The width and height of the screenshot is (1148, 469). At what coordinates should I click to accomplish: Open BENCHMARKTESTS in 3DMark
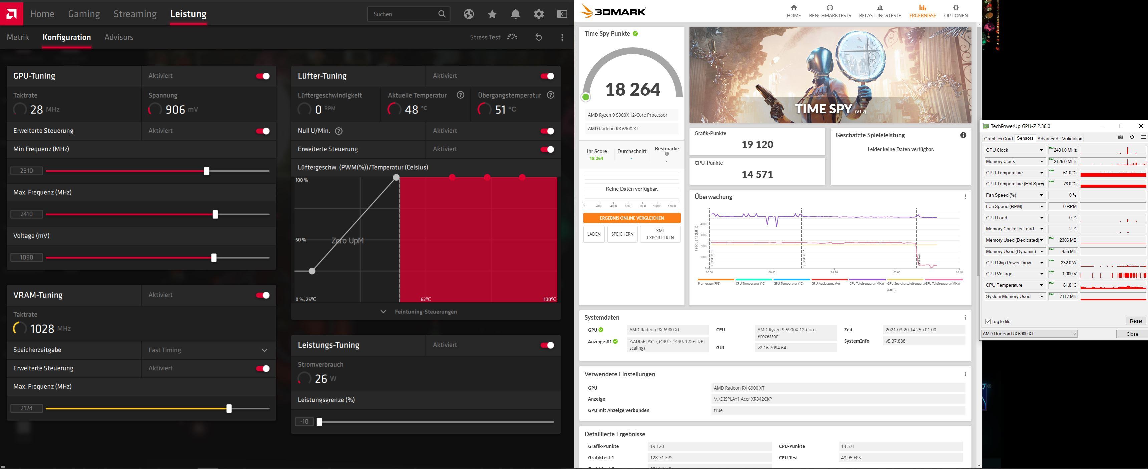tap(830, 12)
